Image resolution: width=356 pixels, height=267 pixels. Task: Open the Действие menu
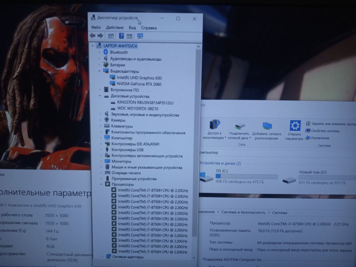point(114,28)
